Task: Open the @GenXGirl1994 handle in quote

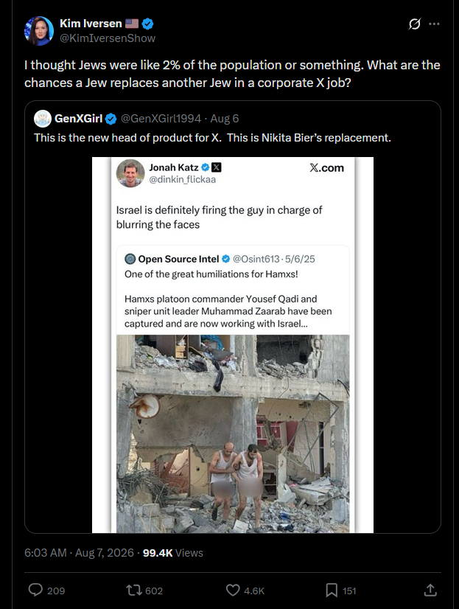Action: click(161, 119)
